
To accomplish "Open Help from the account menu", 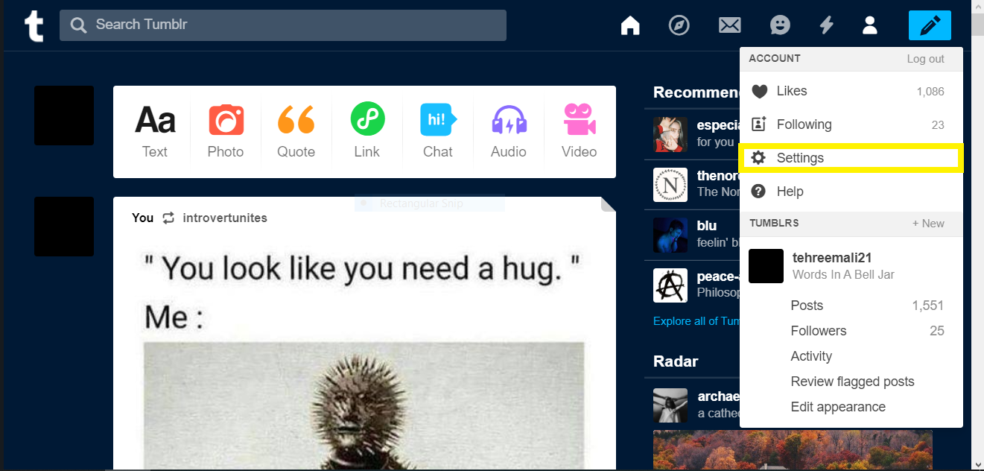I will tap(851, 192).
